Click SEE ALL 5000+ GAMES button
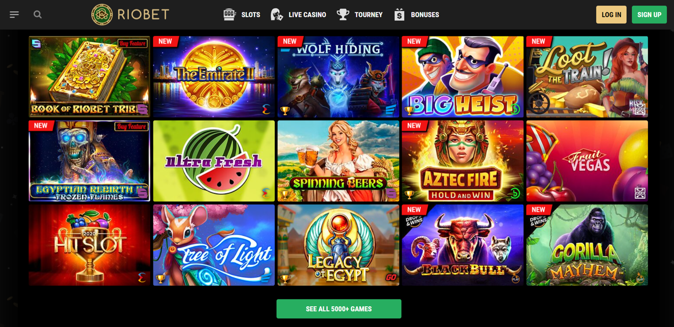Viewport: 674px width, 327px height. coord(339,309)
